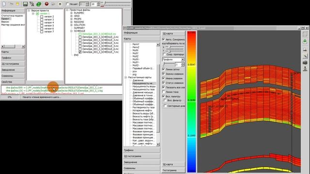Open 'Заводнение' tab in main window
This screenshot has width=310, height=174.
click(13, 70)
